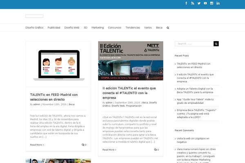
Task: Click the magnifier icon in the navigation menu
Action: coord(168,28)
